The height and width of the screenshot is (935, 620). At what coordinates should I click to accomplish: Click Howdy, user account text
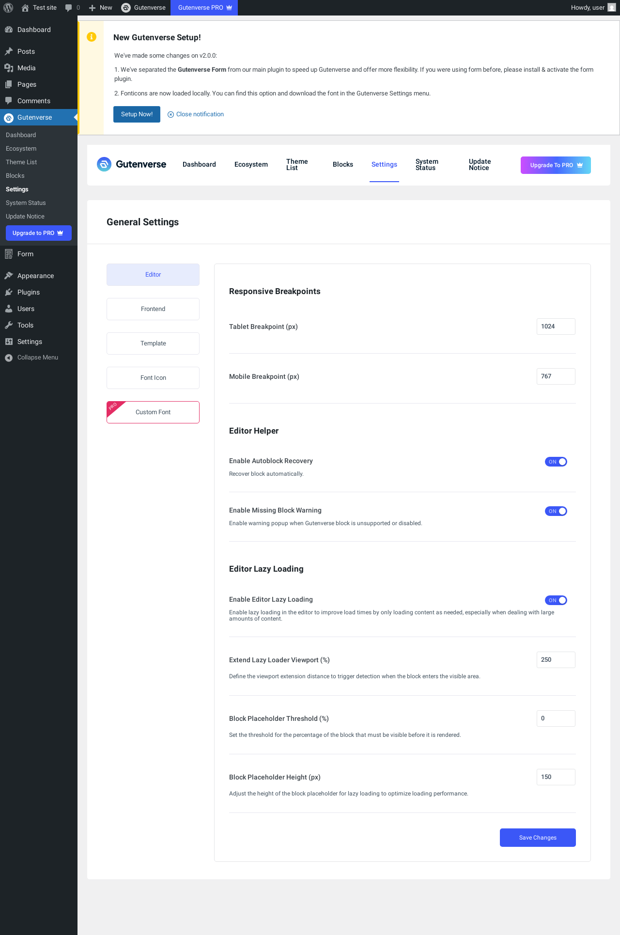point(588,8)
